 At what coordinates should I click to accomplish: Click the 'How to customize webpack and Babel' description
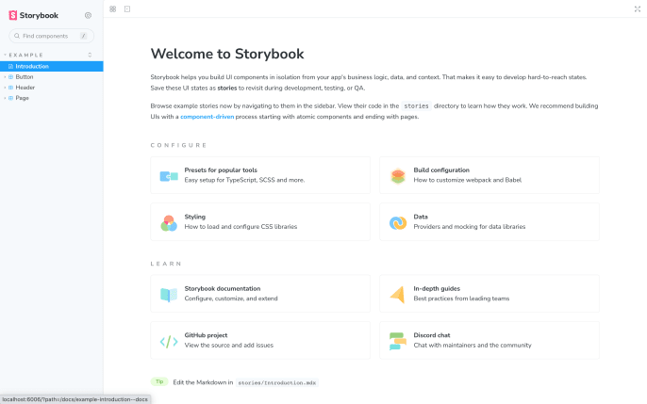click(x=468, y=180)
